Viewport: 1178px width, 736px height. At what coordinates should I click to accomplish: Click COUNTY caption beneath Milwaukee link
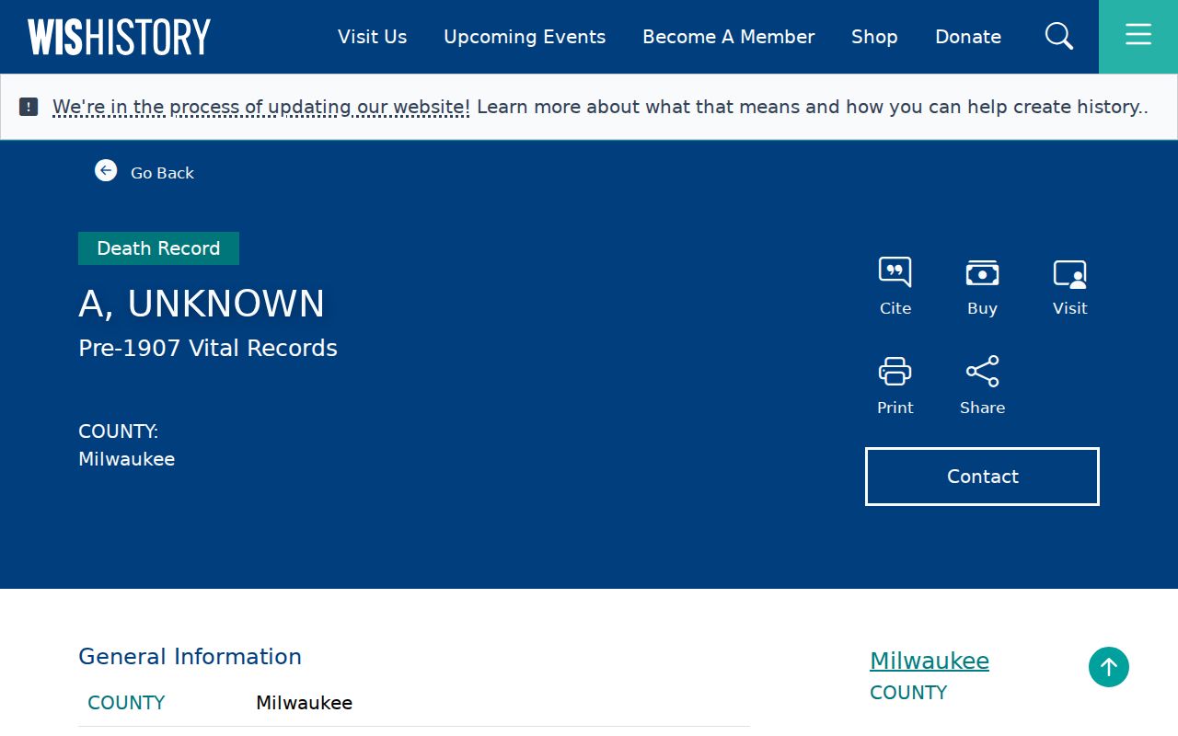pyautogui.click(x=908, y=693)
